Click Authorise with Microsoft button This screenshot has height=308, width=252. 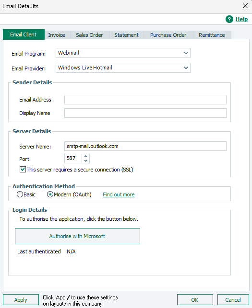77,236
